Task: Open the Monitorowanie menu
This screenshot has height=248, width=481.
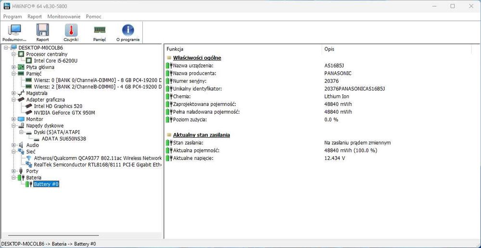Action: 64,16
